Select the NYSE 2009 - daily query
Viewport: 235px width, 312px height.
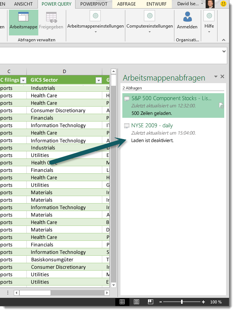click(x=173, y=133)
